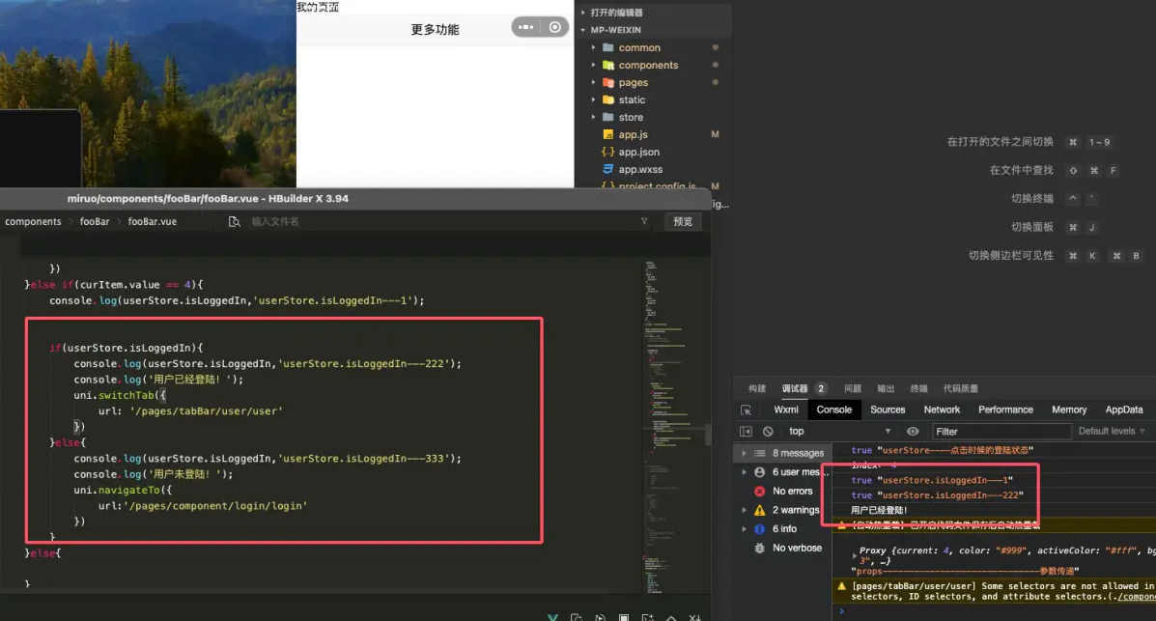Switch to the Wxml tab
1156x621 pixels.
point(786,409)
